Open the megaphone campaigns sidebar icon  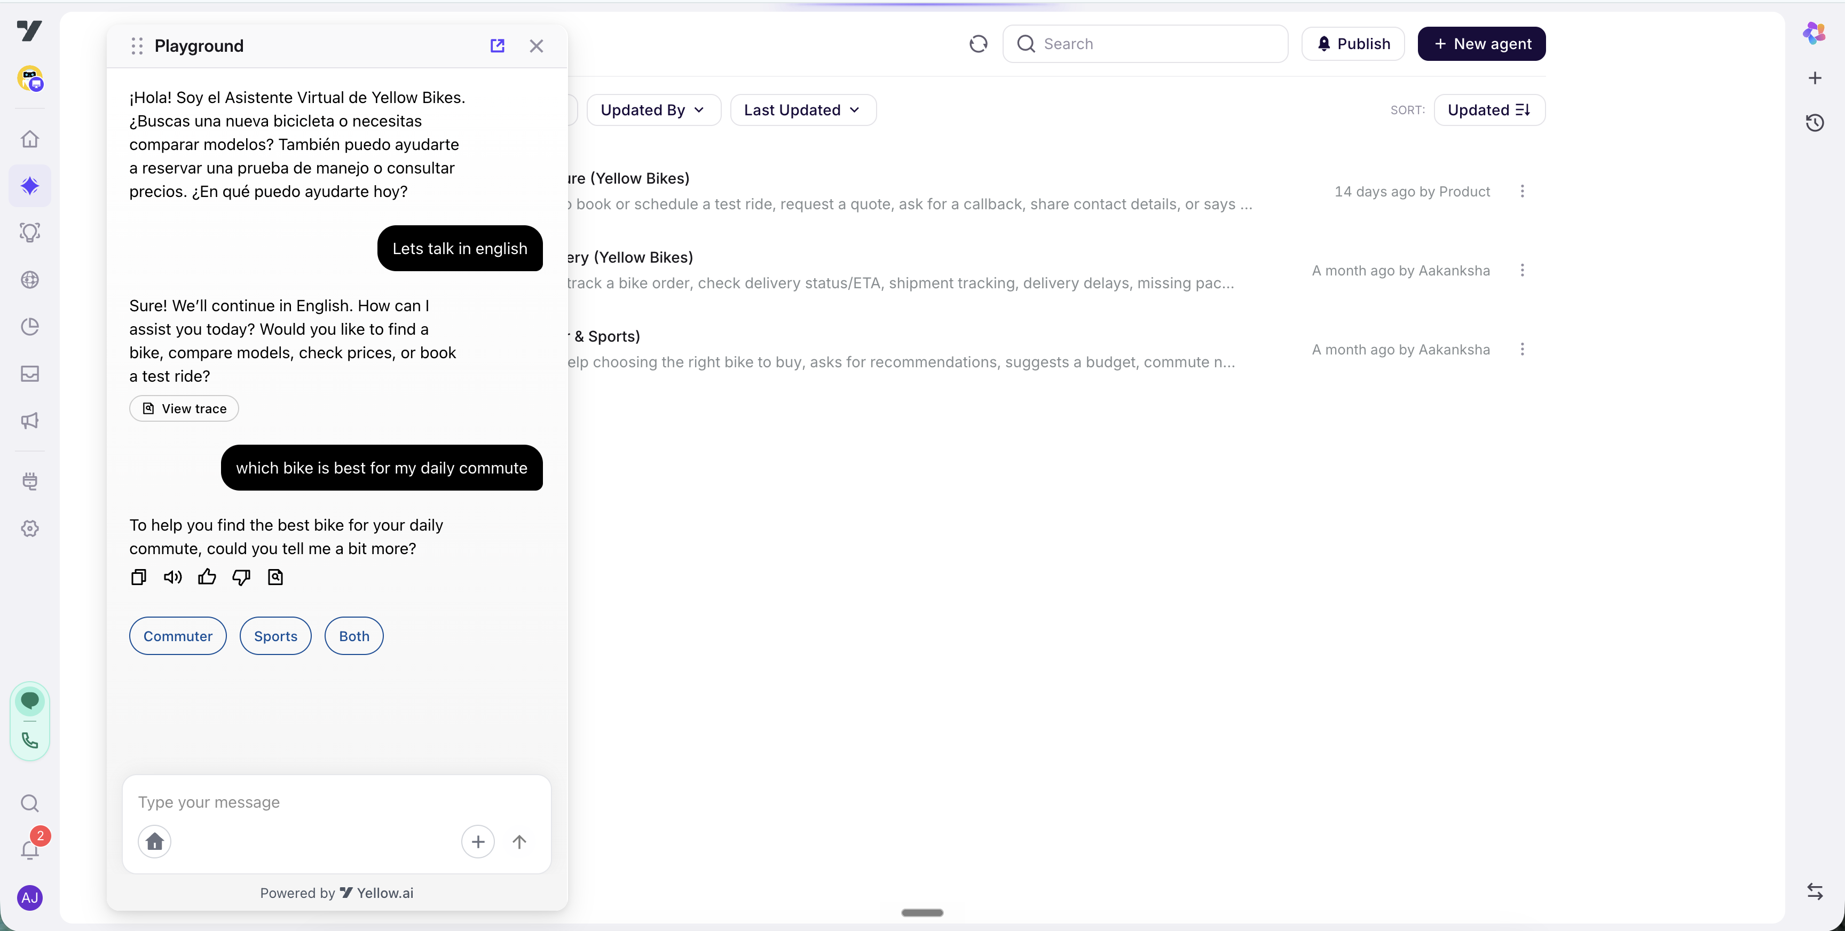point(30,420)
